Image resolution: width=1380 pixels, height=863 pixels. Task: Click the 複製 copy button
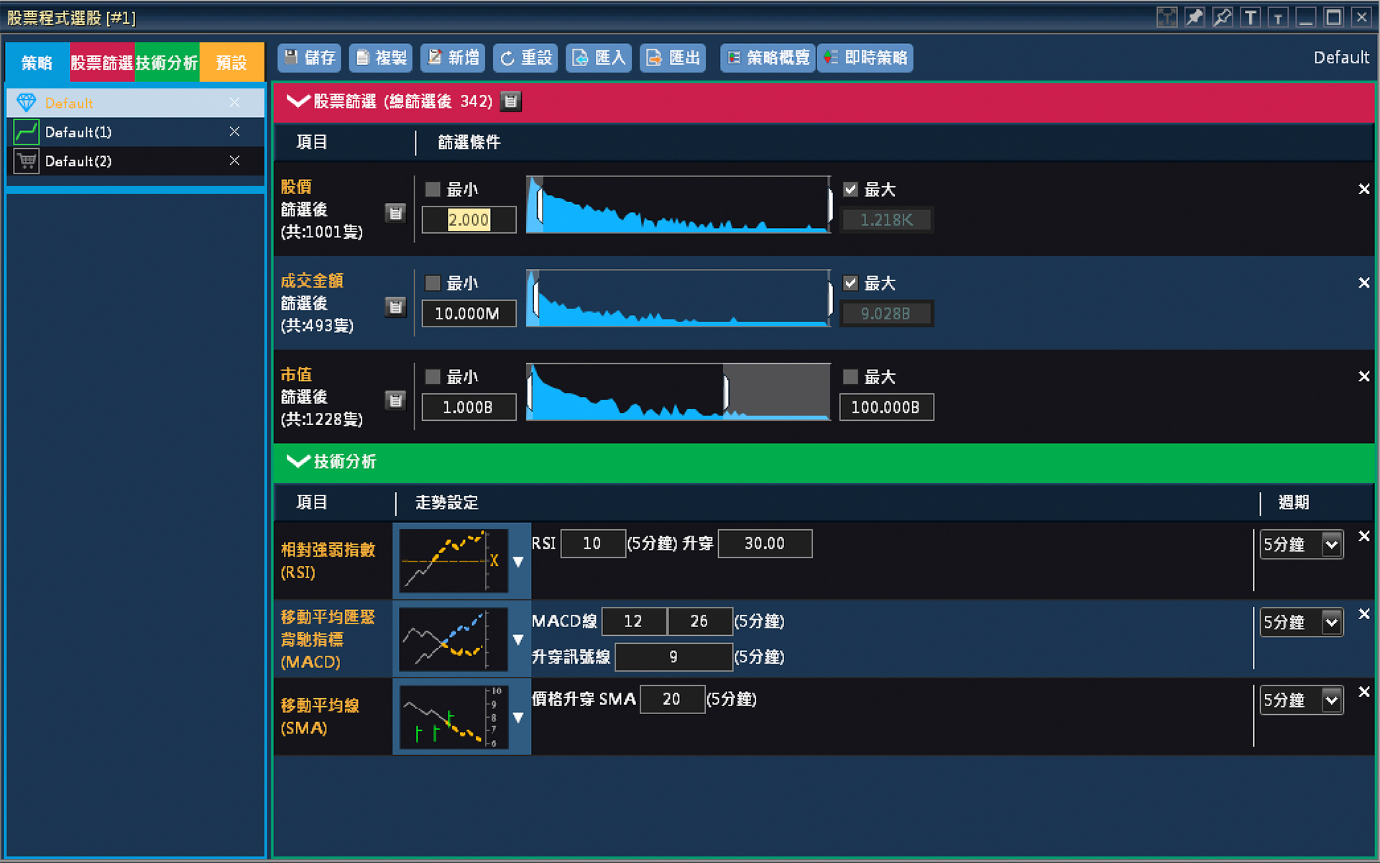tap(381, 58)
